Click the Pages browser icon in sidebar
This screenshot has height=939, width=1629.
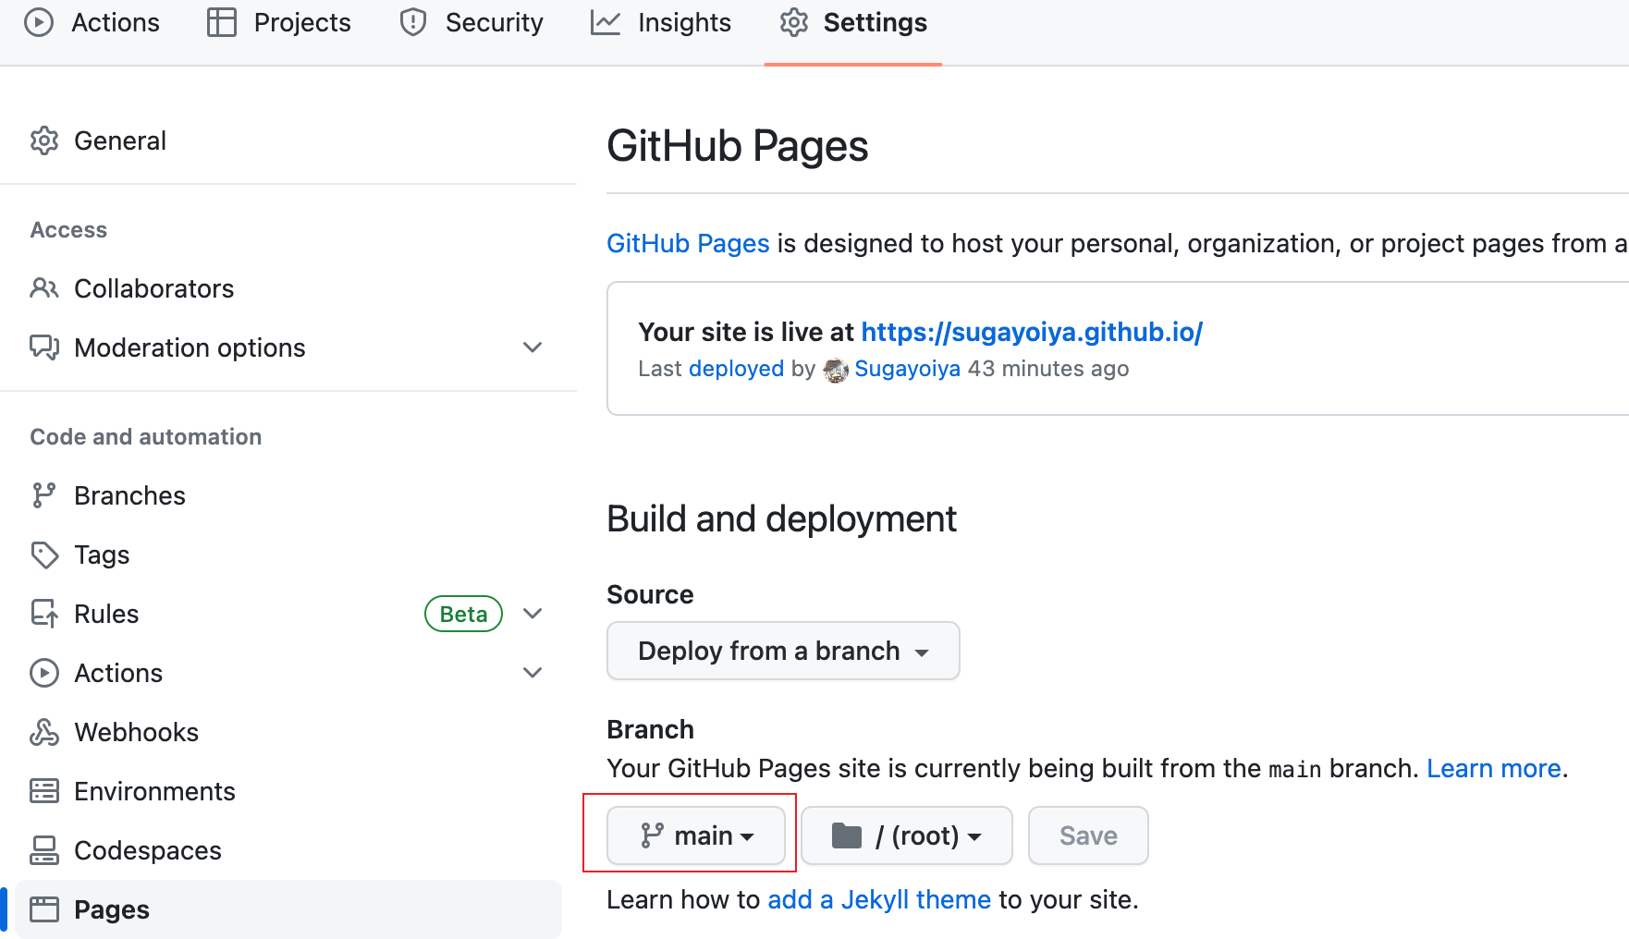pos(44,909)
